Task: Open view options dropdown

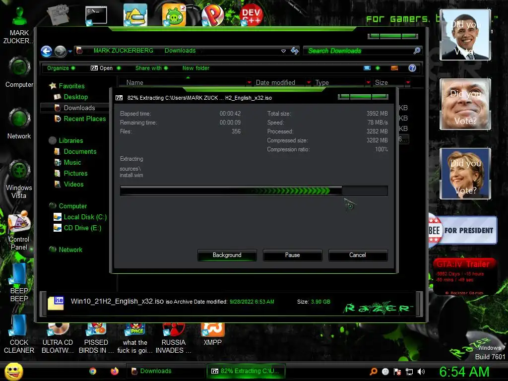Action: point(378,68)
